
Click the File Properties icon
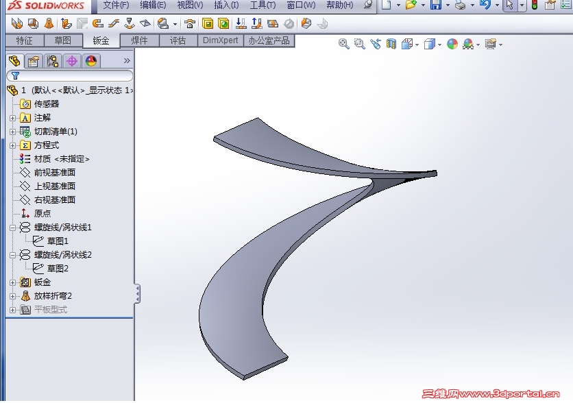550,5
